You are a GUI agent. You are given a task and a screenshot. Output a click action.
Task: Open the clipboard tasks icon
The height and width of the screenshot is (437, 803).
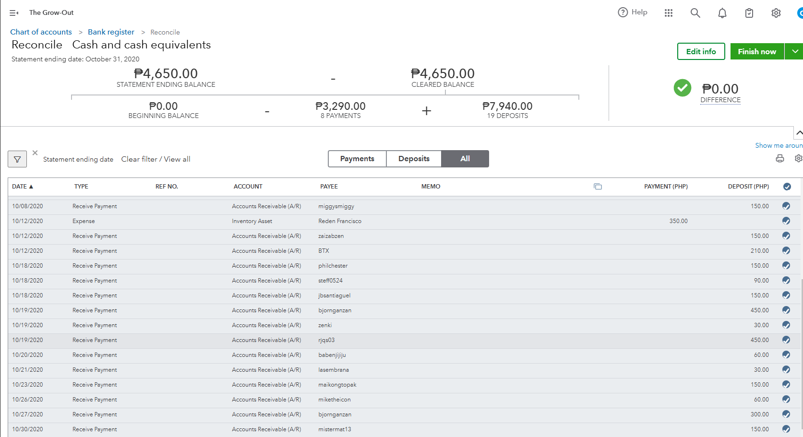749,13
